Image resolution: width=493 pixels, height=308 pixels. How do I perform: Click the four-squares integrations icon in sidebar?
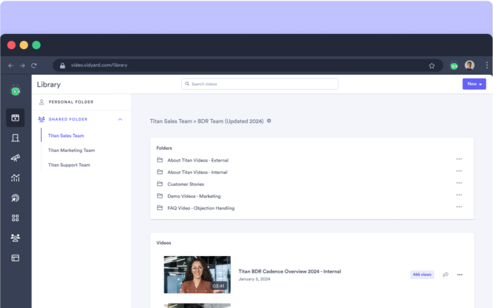coord(15,218)
